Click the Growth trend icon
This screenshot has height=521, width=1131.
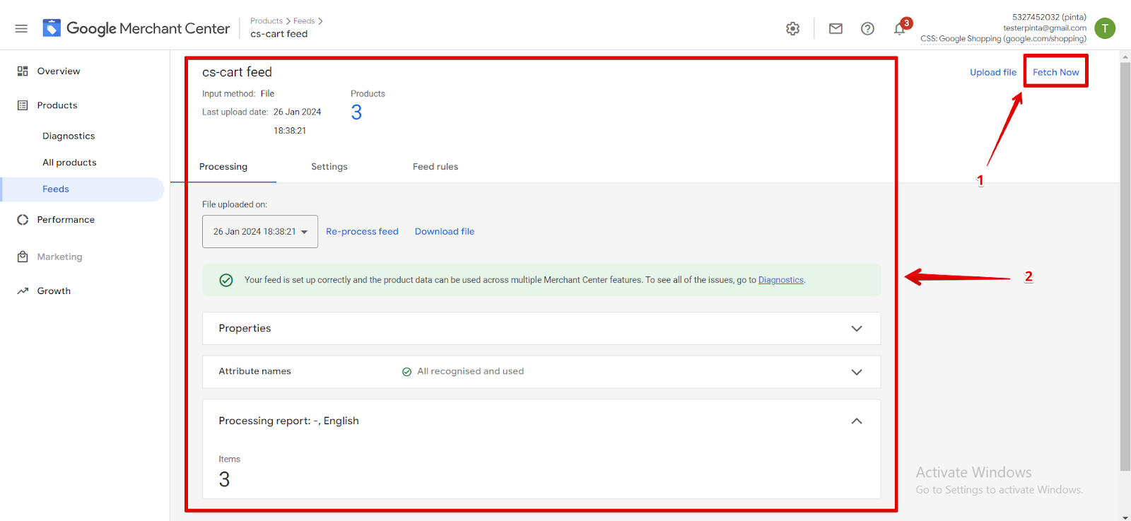[23, 291]
